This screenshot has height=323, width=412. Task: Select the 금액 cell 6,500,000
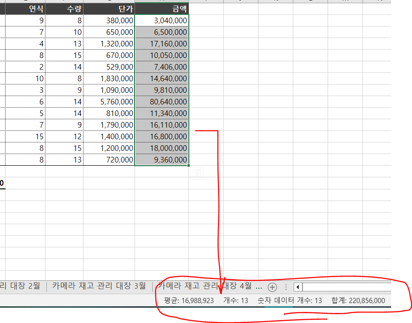pos(161,32)
